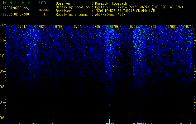Viewport: 196px width, 124px height.
Task: Click the 0.8 kHz axis label
Action: tap(2, 87)
